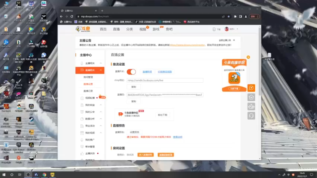The width and height of the screenshot is (317, 178).
Task: Click the first orange button after room ID 86428
Action: [145, 155]
